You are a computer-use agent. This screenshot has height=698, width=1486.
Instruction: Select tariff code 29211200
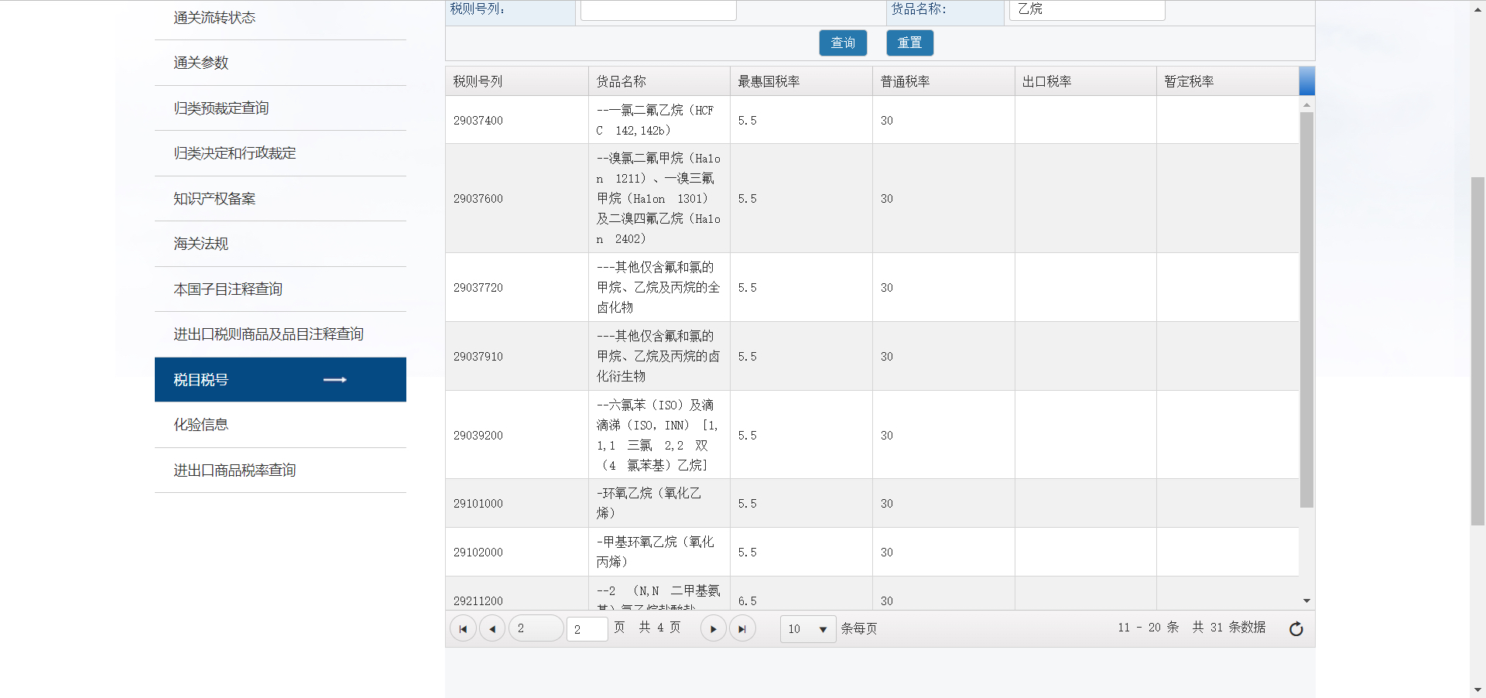point(478,601)
